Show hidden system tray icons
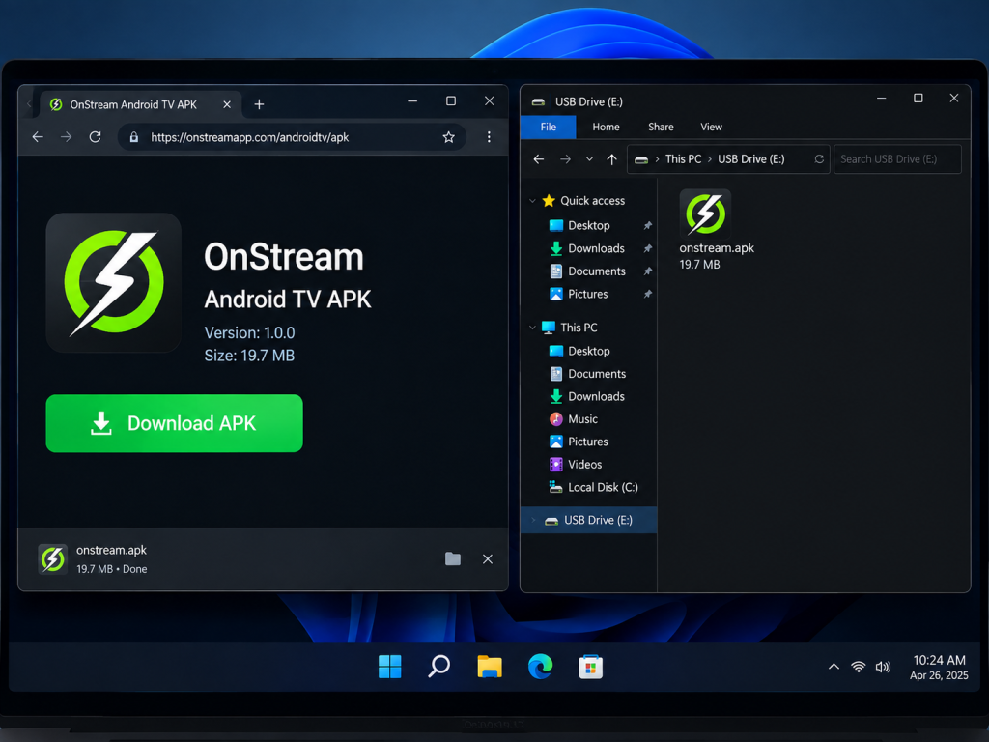This screenshot has height=742, width=989. click(x=834, y=667)
